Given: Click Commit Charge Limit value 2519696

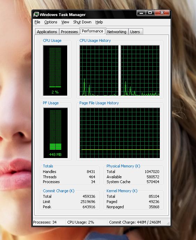Looking at the screenshot, I should pos(88,202).
